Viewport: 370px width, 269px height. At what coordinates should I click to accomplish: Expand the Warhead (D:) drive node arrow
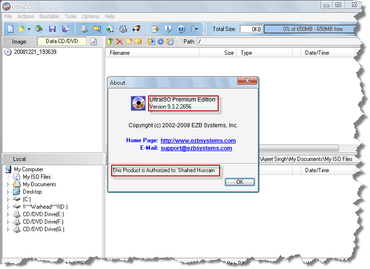[x=8, y=207]
